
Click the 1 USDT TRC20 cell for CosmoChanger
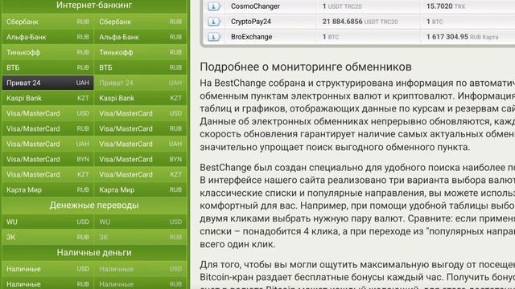368,6
